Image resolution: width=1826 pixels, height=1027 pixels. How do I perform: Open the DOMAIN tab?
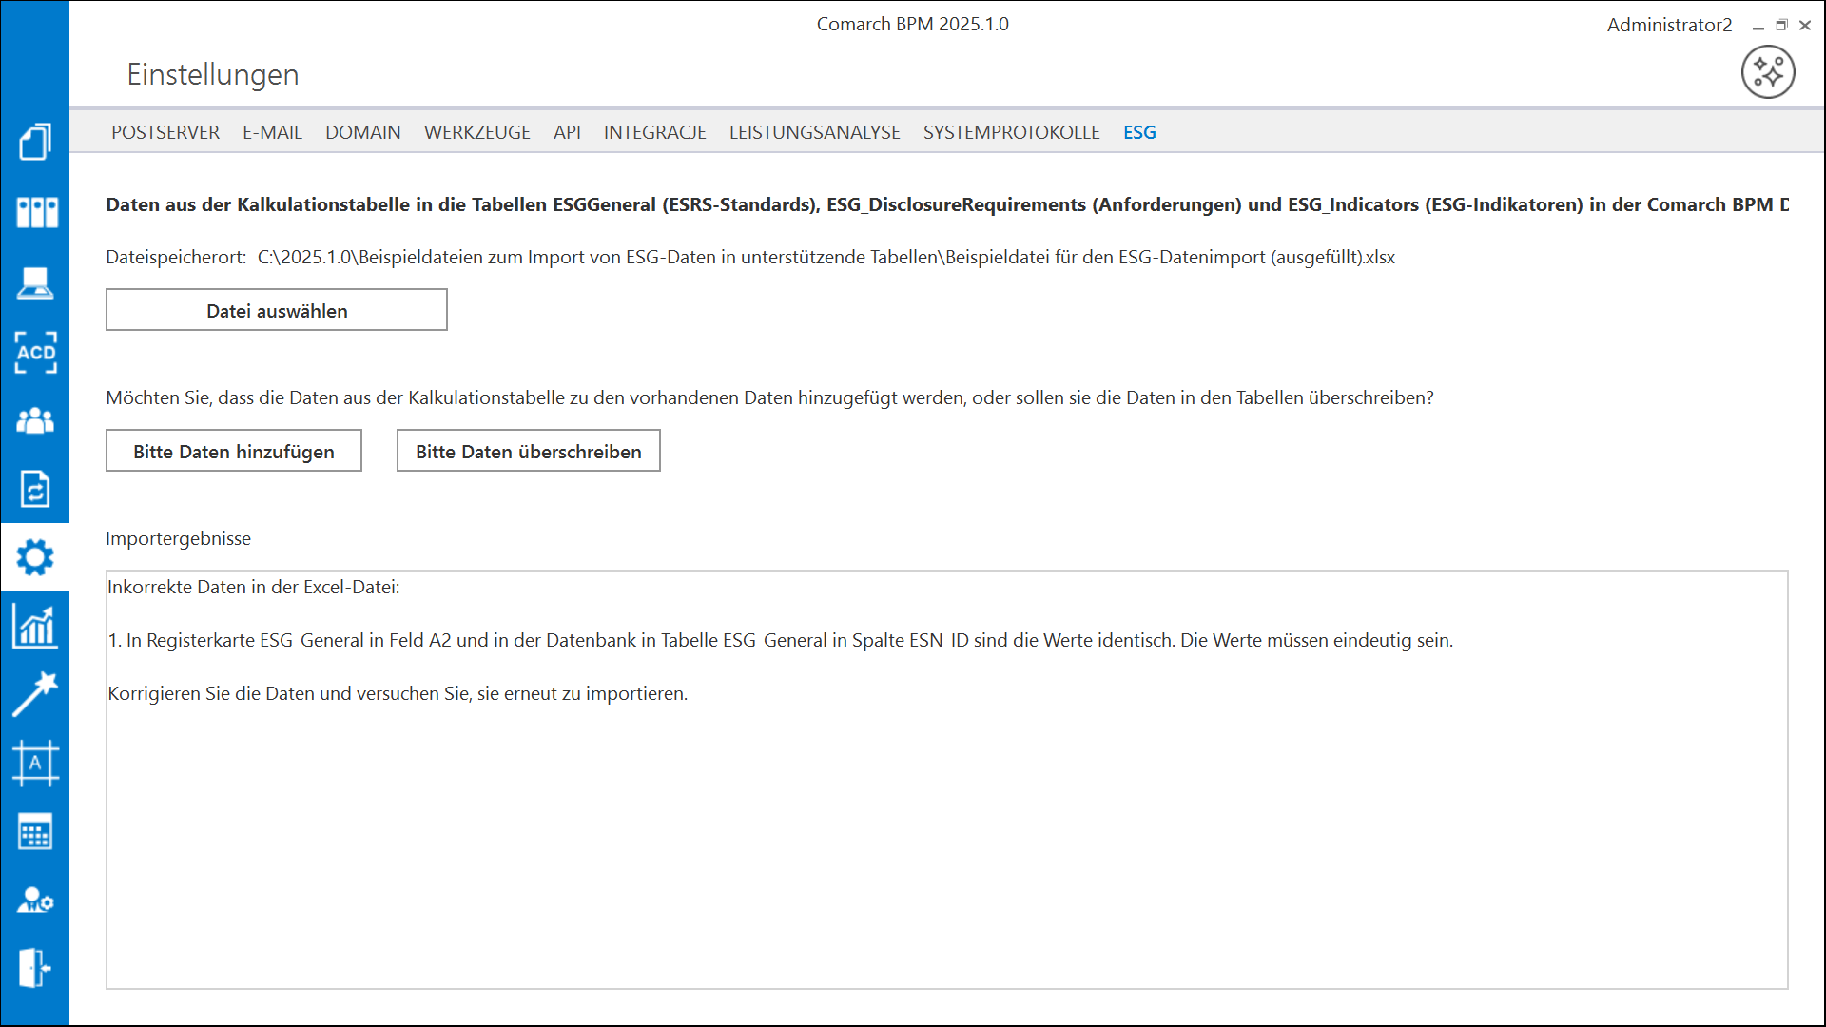(363, 132)
